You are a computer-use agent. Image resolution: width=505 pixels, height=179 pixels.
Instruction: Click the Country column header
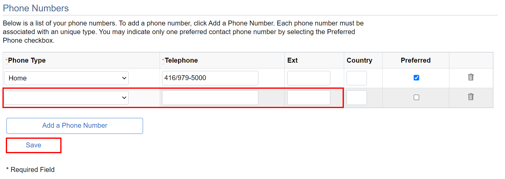(359, 60)
